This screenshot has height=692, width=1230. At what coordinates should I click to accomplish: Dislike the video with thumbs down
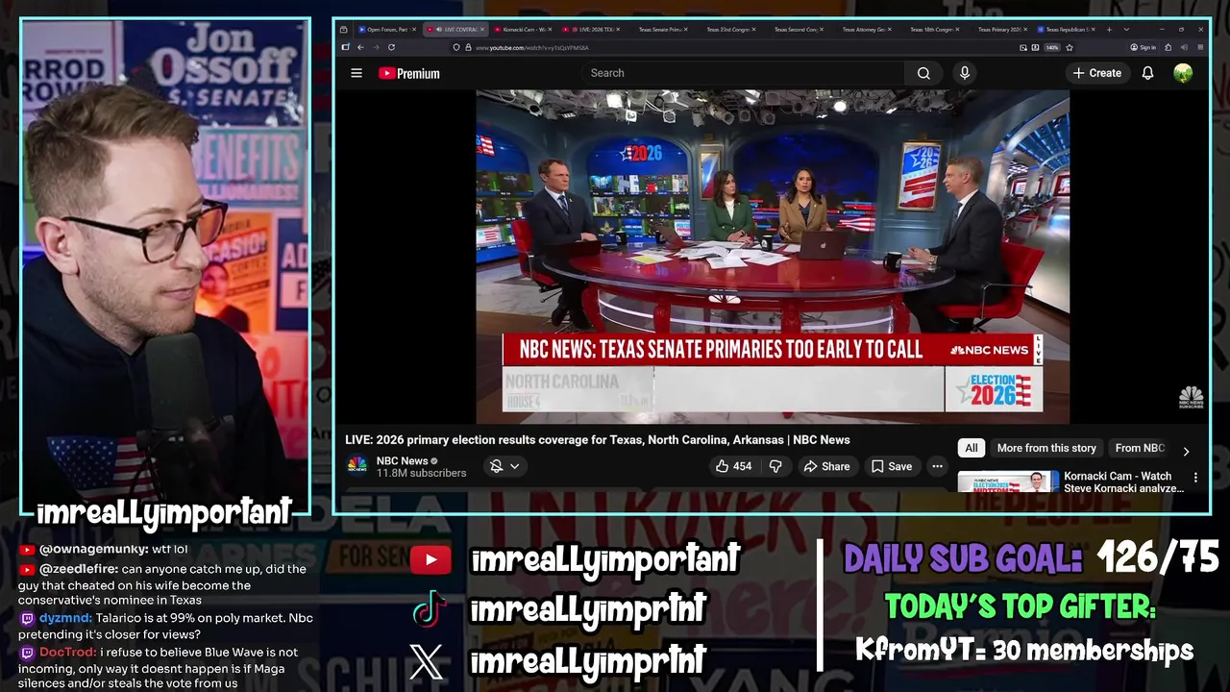775,466
